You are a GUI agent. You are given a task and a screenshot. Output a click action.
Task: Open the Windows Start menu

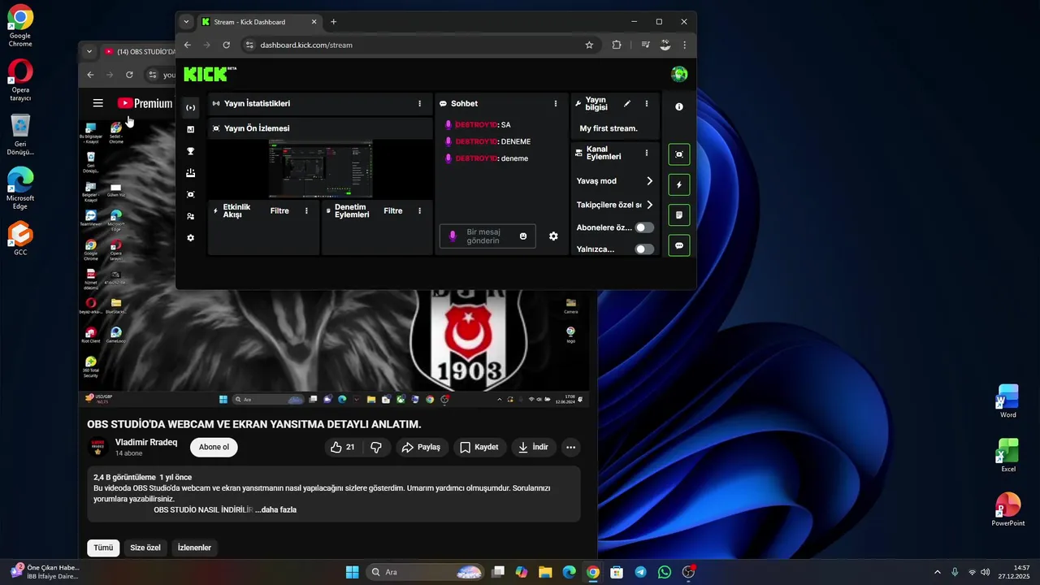click(x=352, y=572)
